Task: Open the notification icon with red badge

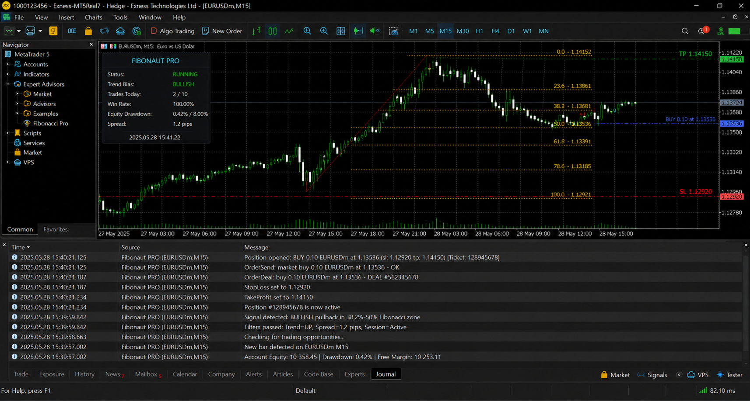Action: (x=703, y=31)
